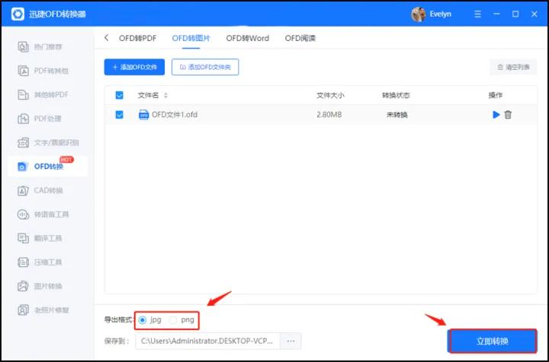Toggle the select-all checkbox in table header
The width and height of the screenshot is (549, 362).
point(120,95)
